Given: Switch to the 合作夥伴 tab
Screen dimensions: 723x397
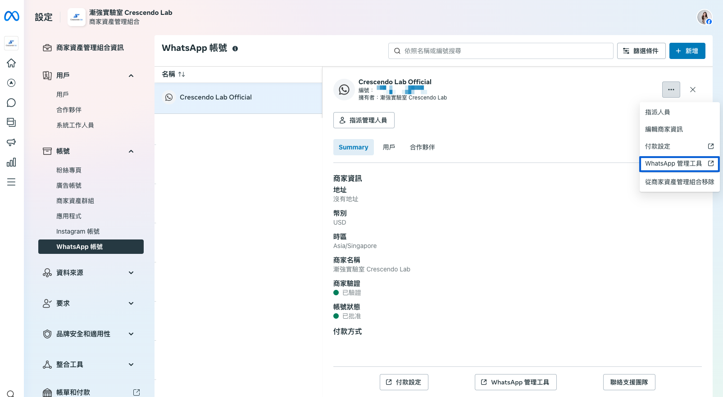Looking at the screenshot, I should (x=422, y=147).
